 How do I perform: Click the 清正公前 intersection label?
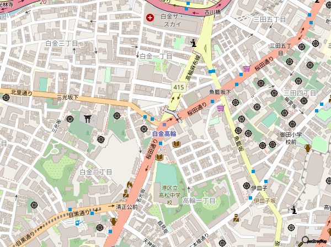pos(126,207)
